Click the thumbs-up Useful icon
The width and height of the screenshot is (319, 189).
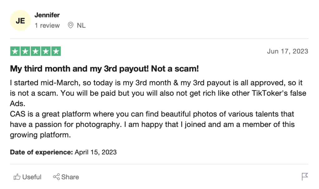click(x=17, y=177)
